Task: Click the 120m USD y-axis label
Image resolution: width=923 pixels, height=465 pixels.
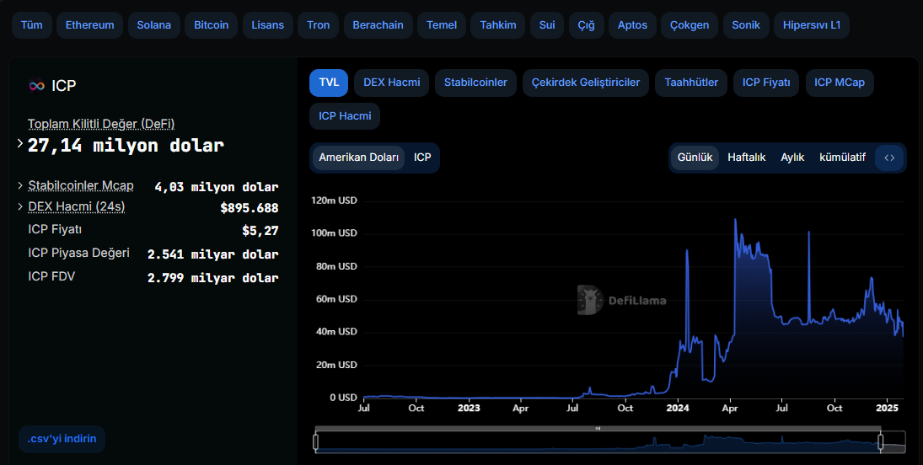Action: click(334, 200)
